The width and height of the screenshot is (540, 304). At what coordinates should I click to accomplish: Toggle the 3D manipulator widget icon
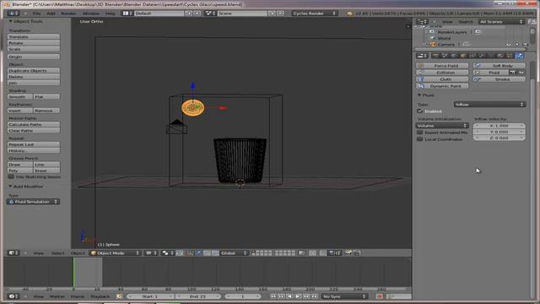tap(191, 253)
